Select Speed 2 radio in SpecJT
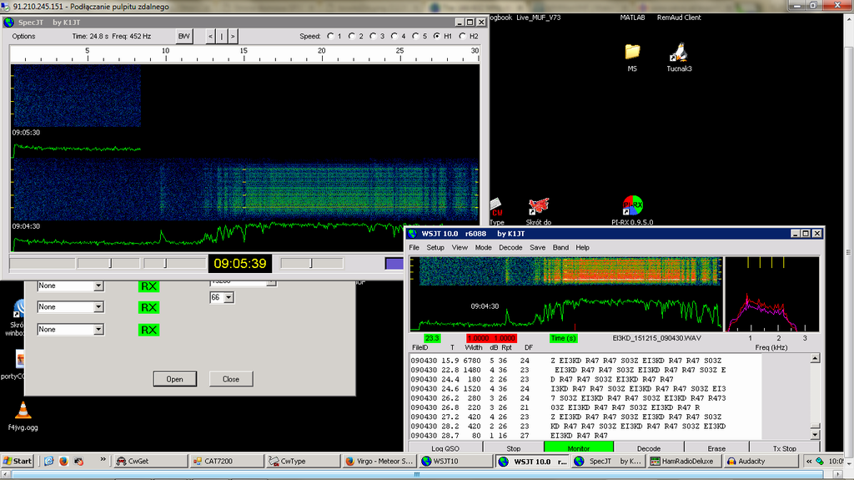This screenshot has height=480, width=854. pos(352,36)
